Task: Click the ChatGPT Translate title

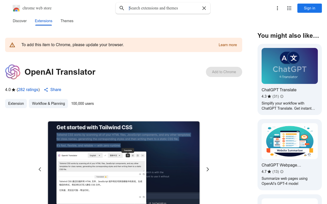Action: coord(279,90)
